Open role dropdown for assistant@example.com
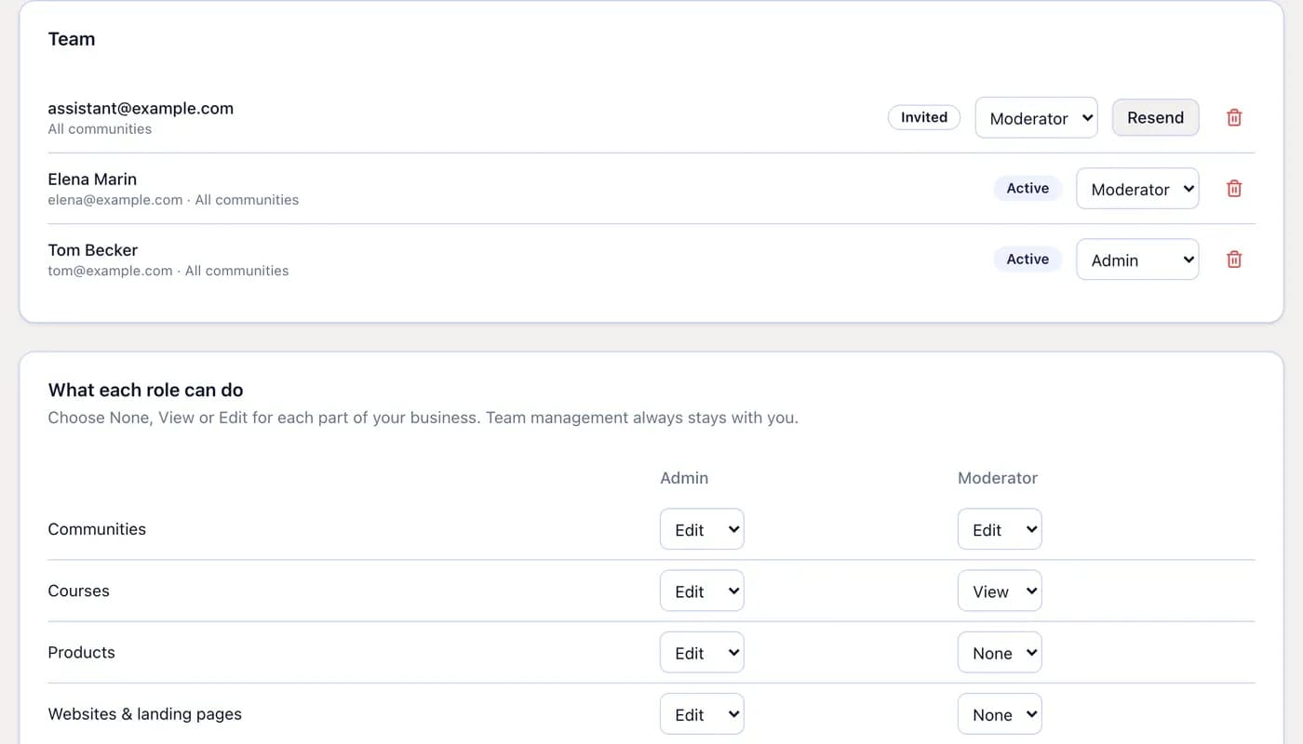This screenshot has height=744, width=1303. (1036, 118)
